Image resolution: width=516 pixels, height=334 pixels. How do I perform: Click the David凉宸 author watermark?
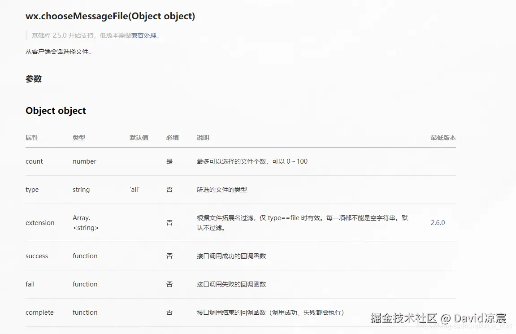point(480,318)
